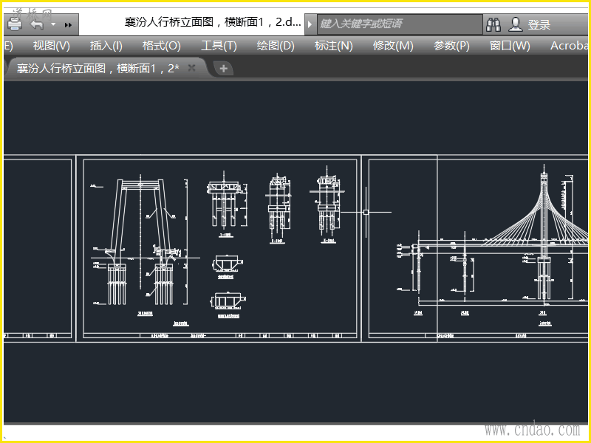Click the user account icon
Viewport: 591px width, 443px height.
pyautogui.click(x=515, y=24)
